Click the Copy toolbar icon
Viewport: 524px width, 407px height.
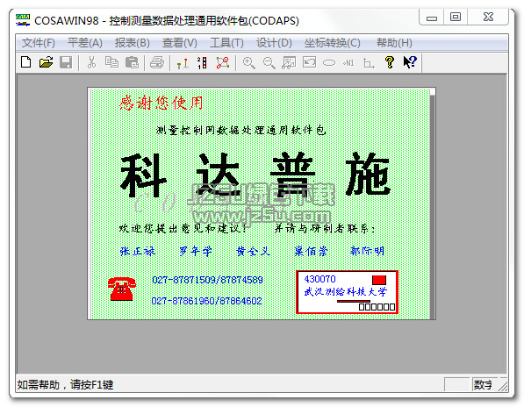[x=111, y=62]
